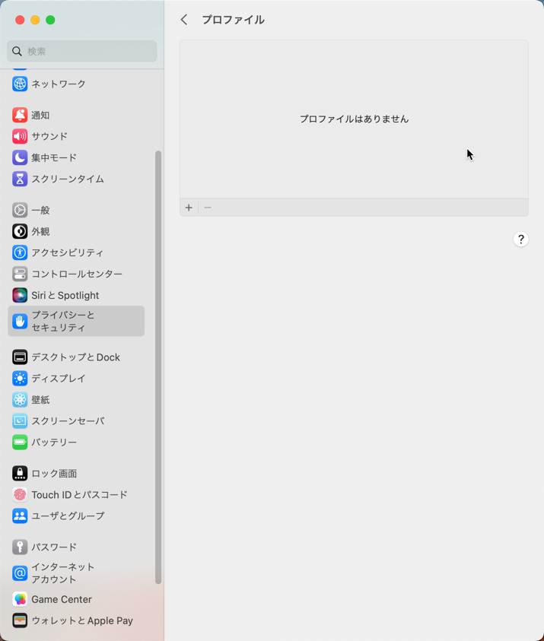Focus the 検索 search field
This screenshot has height=641, width=544.
(x=82, y=51)
